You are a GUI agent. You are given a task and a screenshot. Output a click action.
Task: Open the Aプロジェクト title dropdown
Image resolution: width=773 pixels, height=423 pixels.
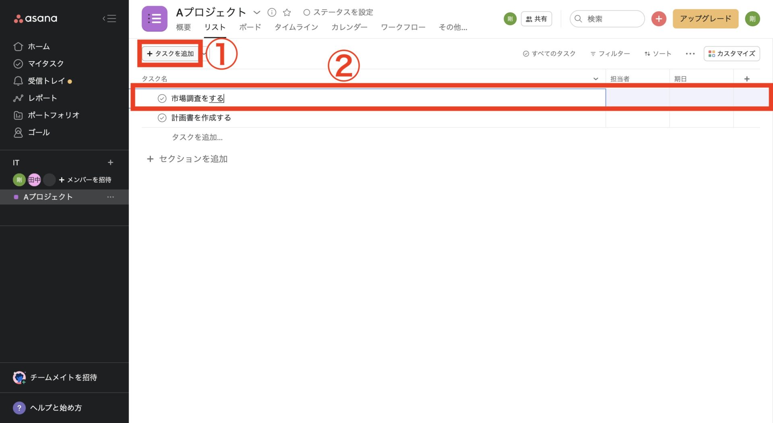click(x=257, y=12)
